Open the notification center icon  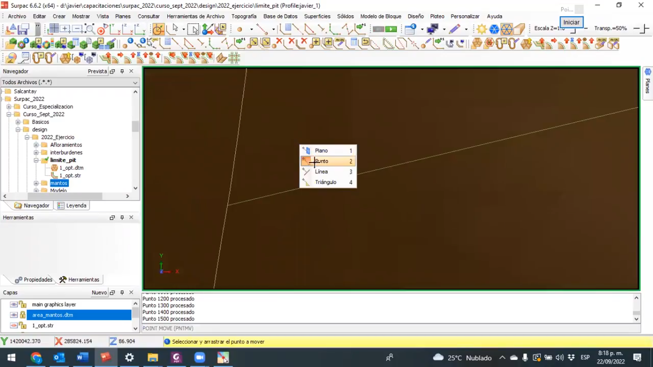[637, 357]
